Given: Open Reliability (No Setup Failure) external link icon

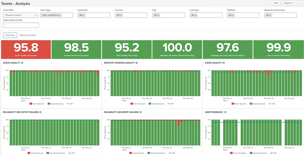Looking at the screenshot, I should [41, 112].
